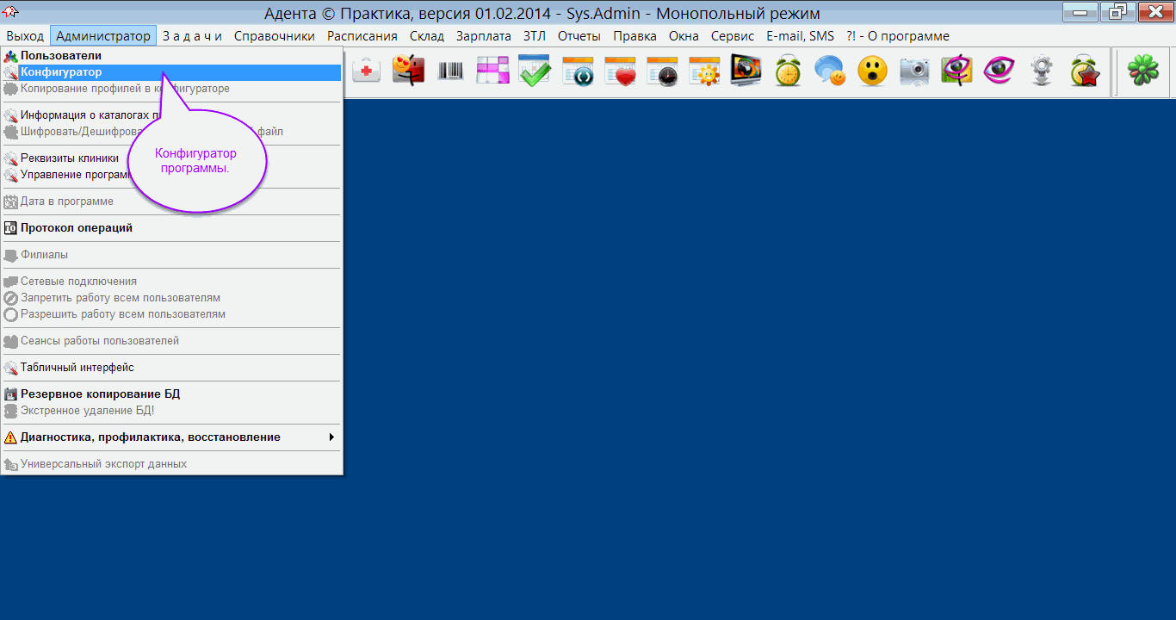Viewport: 1176px width, 620px height.
Task: Choose Пользователи menu entry
Action: [60, 56]
